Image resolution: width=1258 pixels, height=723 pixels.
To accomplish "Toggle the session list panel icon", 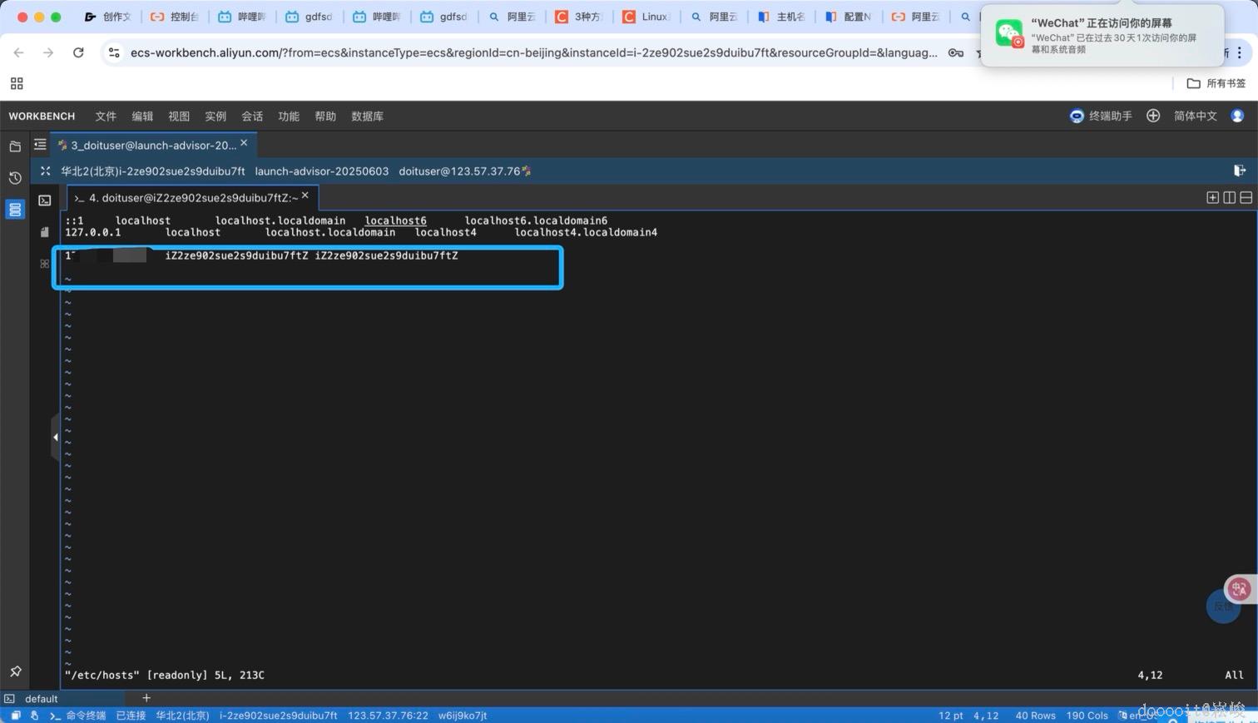I will (40, 145).
